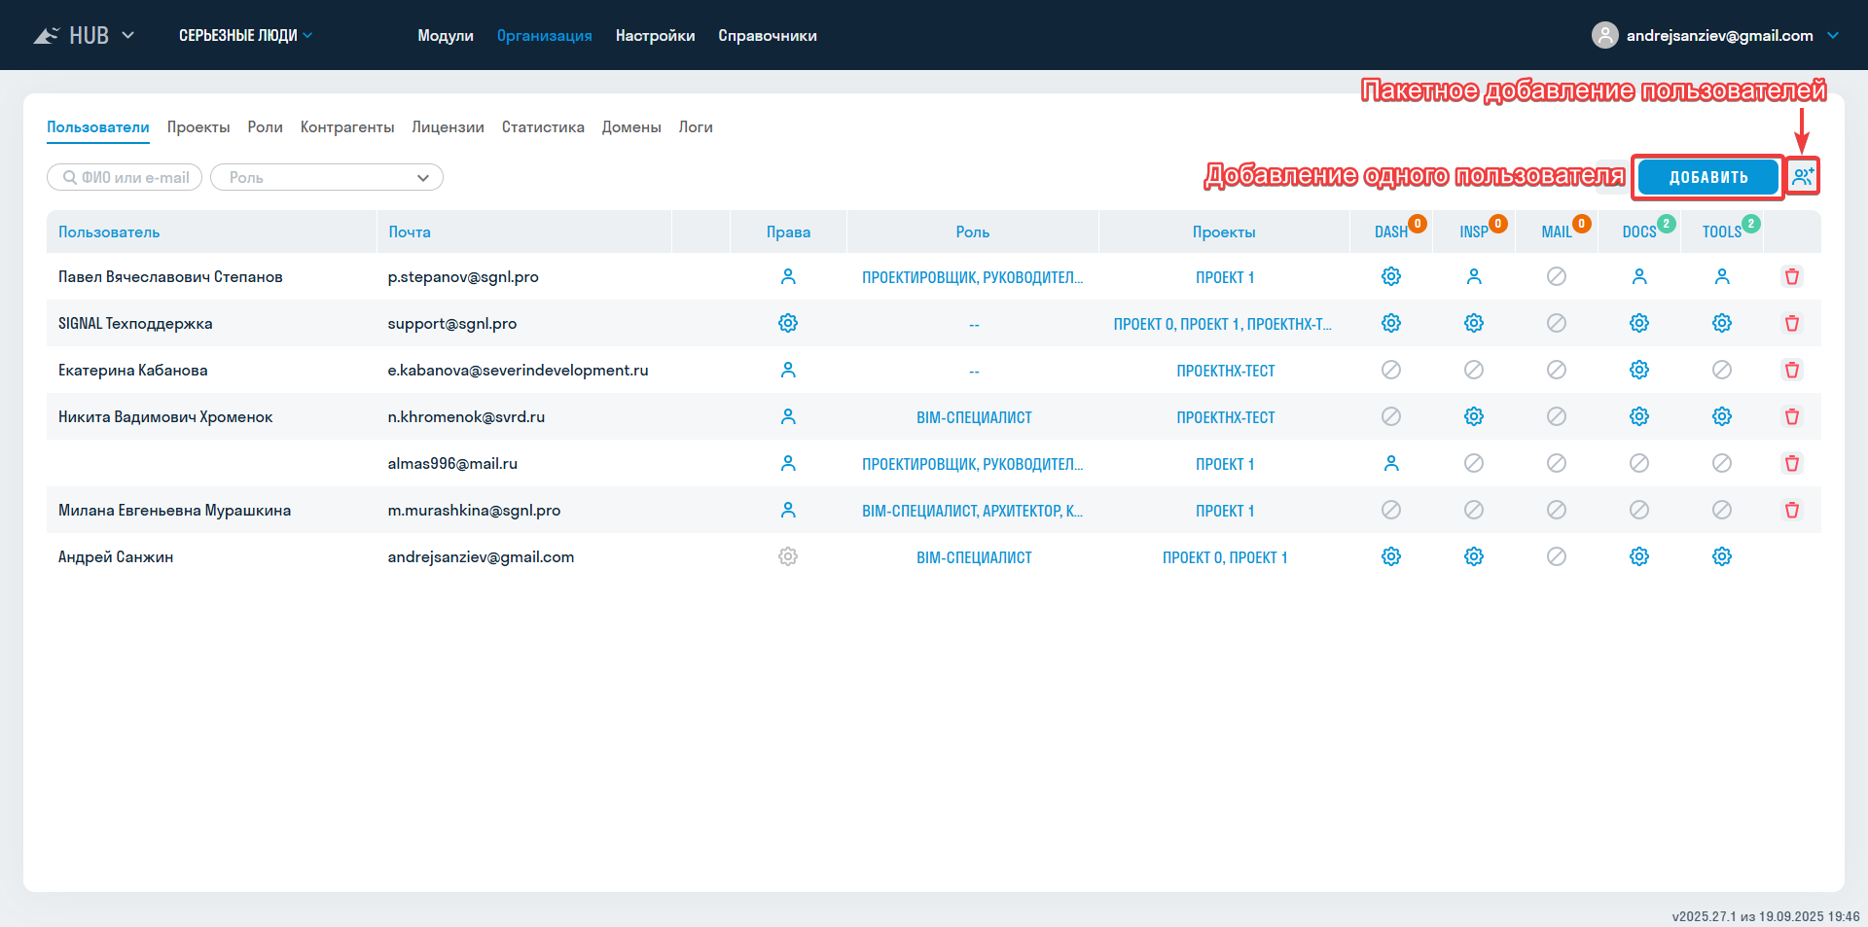Screen dimensions: 1868x927
Task: Click DOCS gear icon for Екатерина Кабанова
Action: click(1638, 371)
